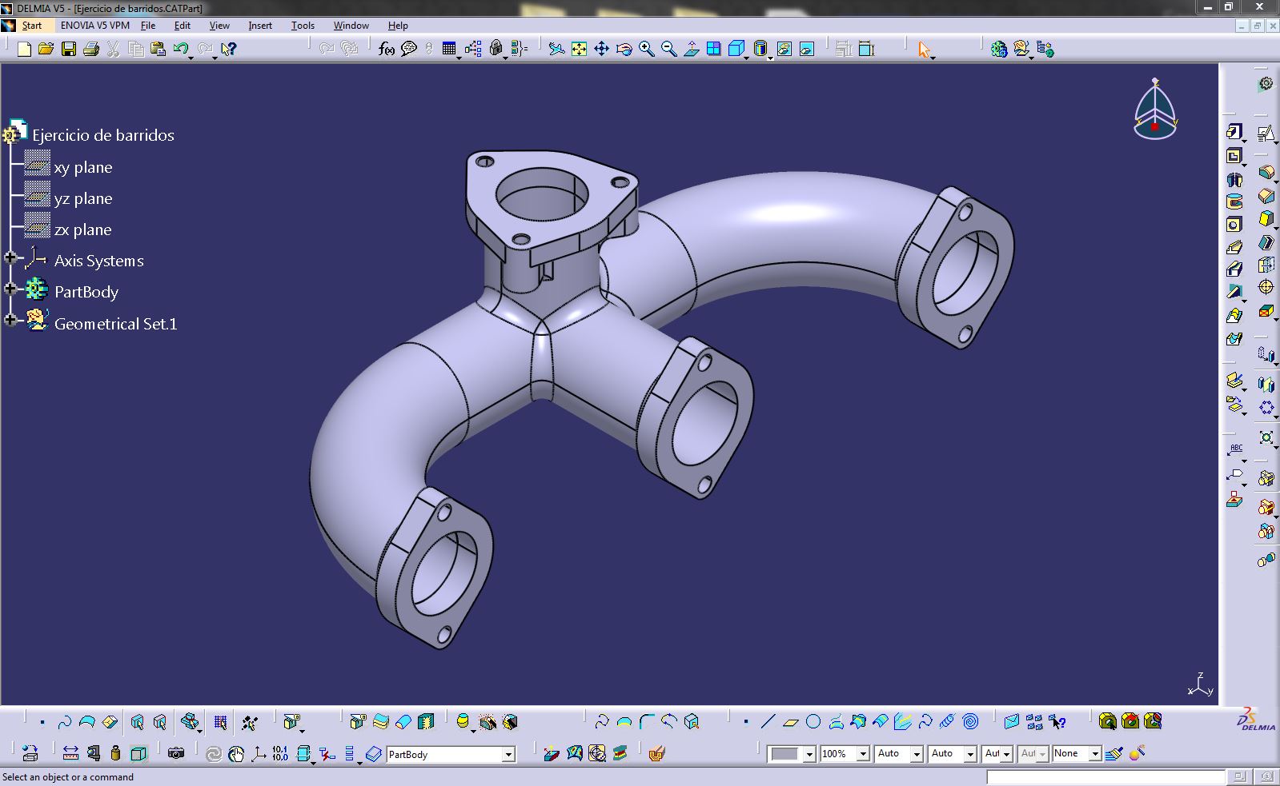Screen dimensions: 1280x786
Task: Open a file using the folder icon
Action: 46,49
